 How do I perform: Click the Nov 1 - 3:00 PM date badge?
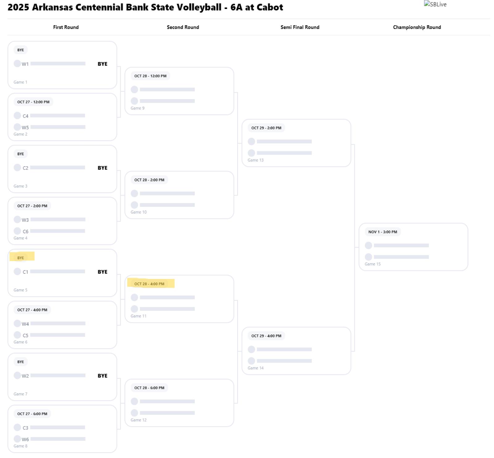pos(383,232)
